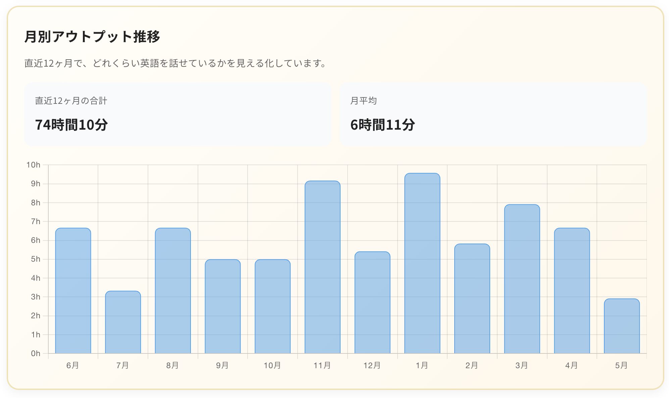Click the 2h axis label
The height and width of the screenshot is (398, 669).
point(36,316)
